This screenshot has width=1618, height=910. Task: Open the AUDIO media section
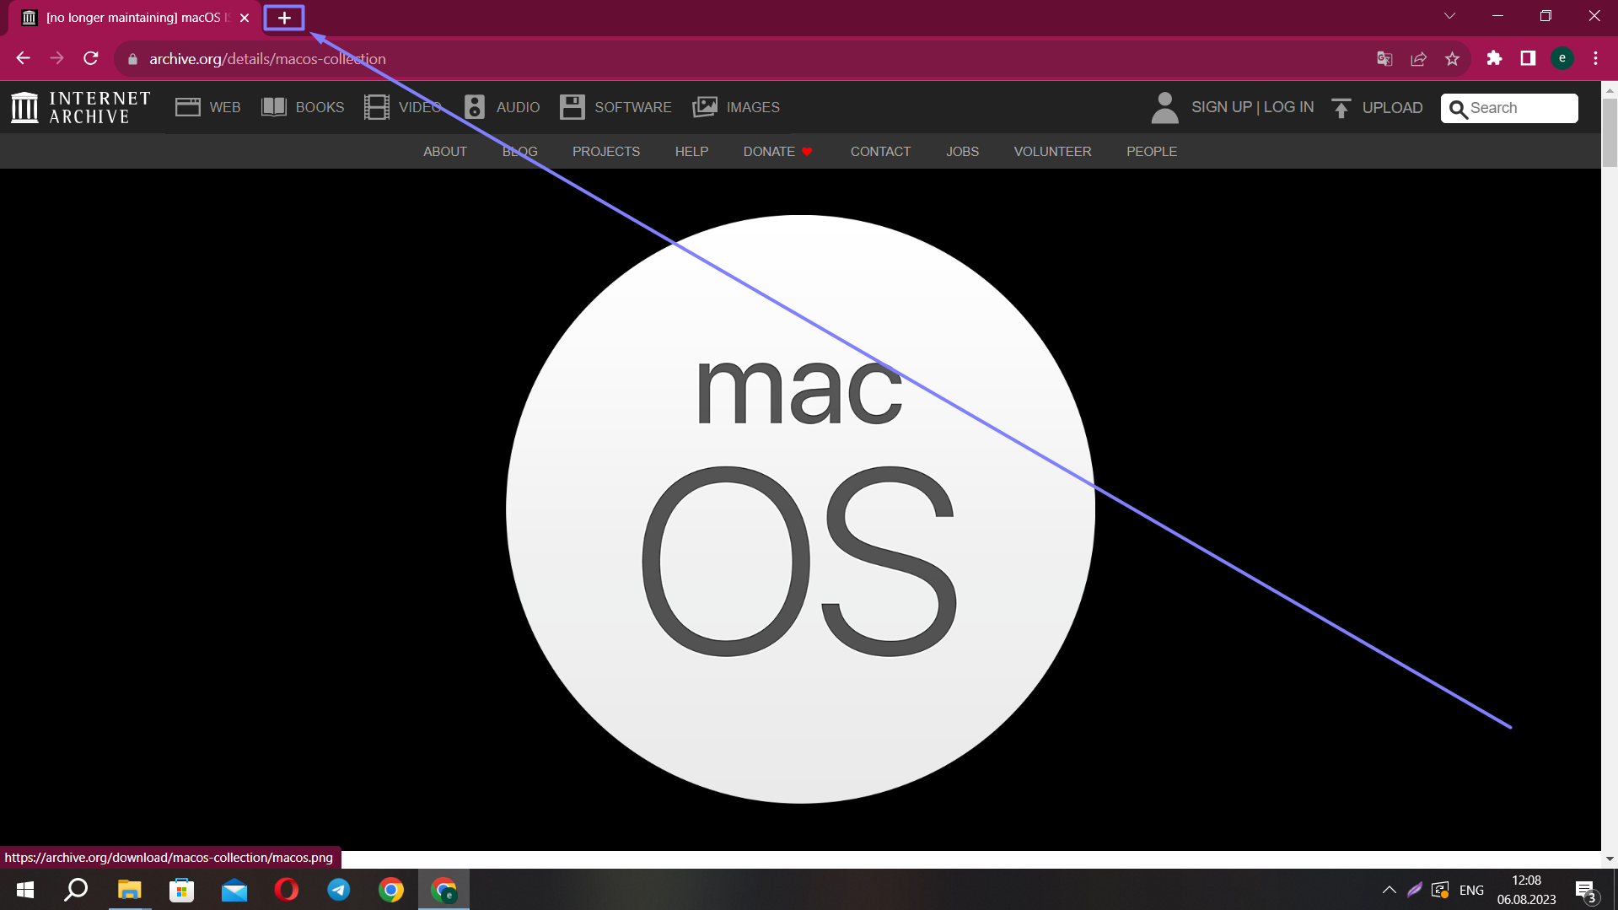[502, 107]
